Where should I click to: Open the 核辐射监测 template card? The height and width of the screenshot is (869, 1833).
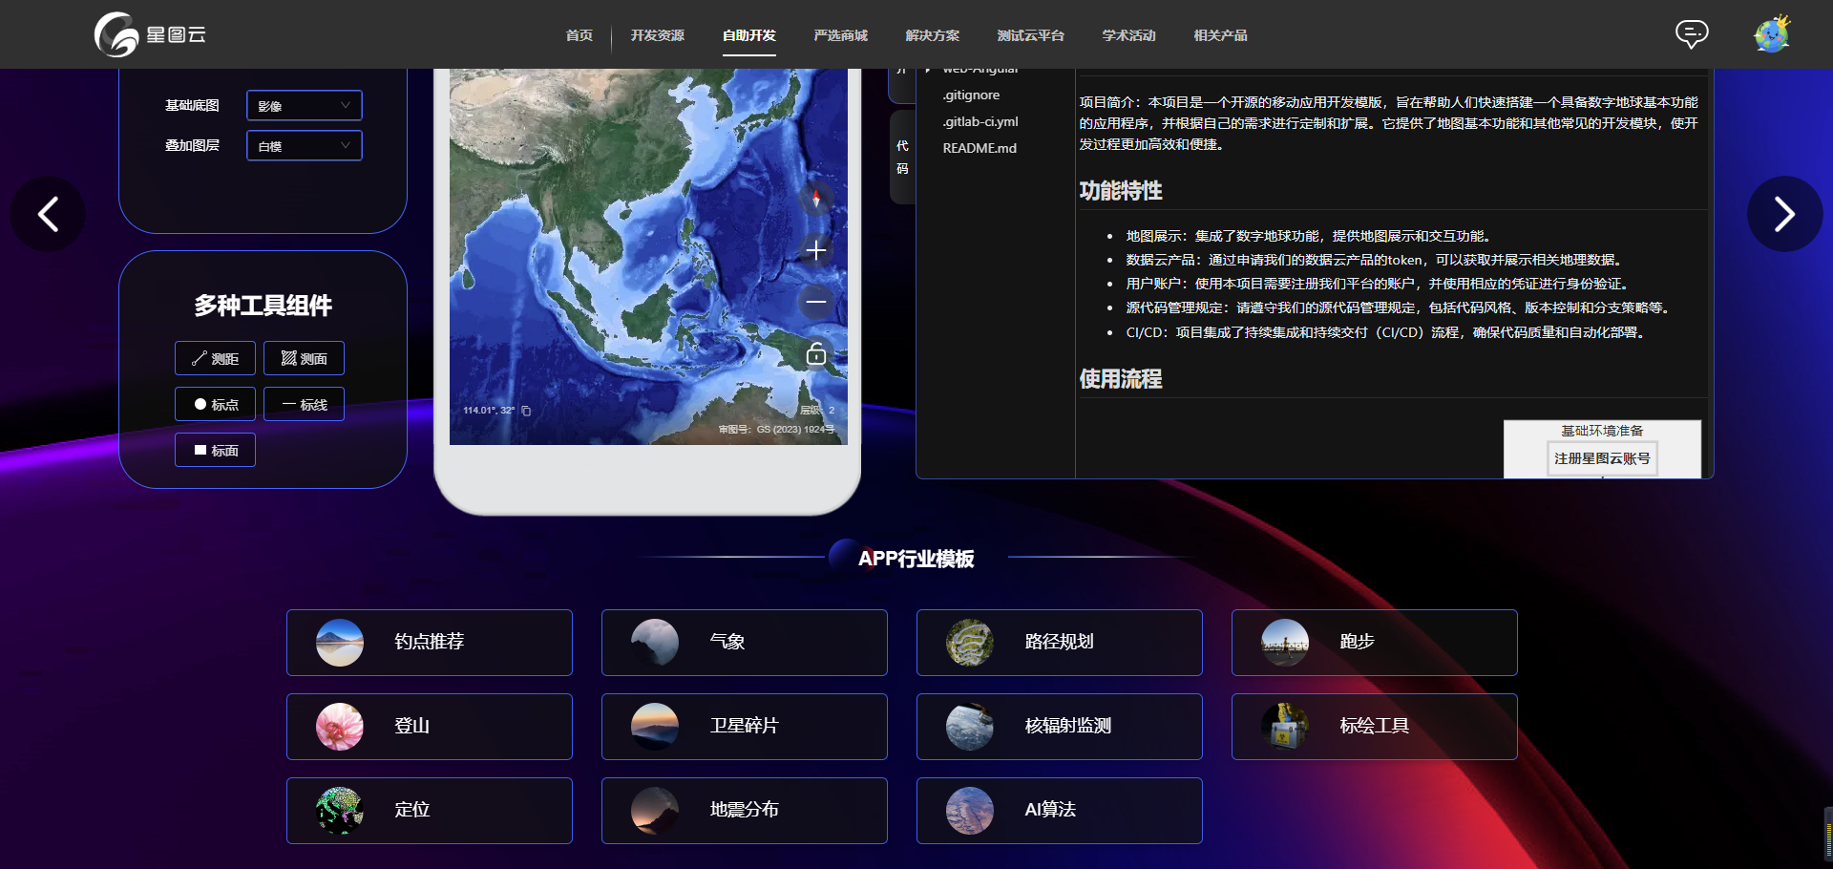coord(1060,727)
